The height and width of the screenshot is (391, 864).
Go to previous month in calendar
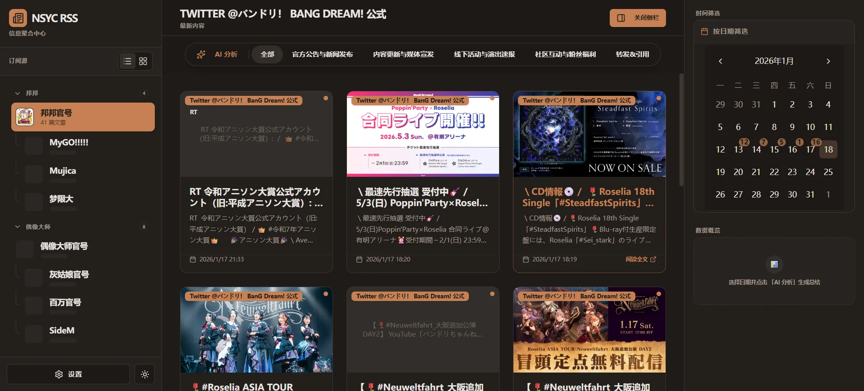[x=720, y=61]
